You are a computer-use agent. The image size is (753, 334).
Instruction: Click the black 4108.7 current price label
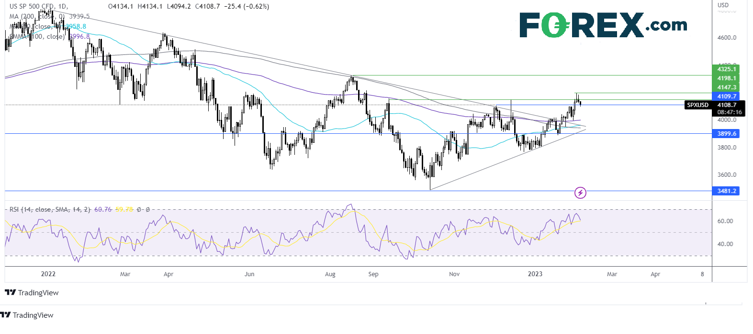click(727, 105)
